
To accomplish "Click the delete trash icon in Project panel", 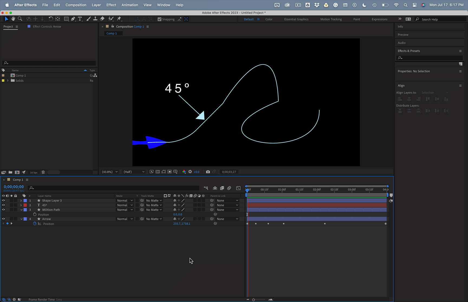I will click(x=43, y=172).
